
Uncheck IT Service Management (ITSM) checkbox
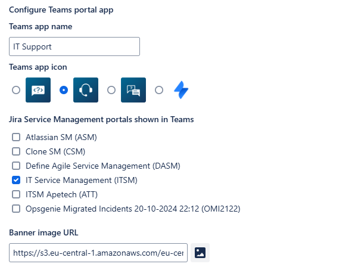pos(16,180)
